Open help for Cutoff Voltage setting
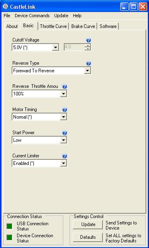This screenshot has height=248, width=149. click(88, 40)
